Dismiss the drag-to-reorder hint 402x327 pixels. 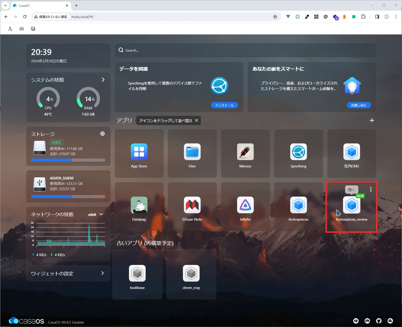(x=197, y=120)
